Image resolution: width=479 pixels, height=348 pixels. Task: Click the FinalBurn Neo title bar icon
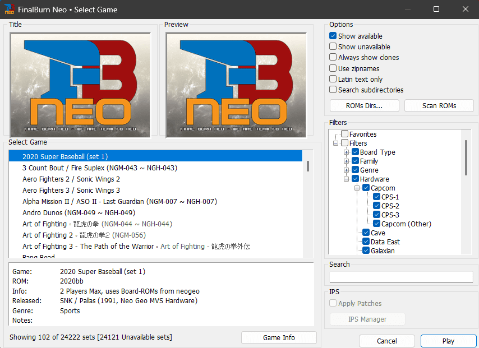click(x=9, y=9)
